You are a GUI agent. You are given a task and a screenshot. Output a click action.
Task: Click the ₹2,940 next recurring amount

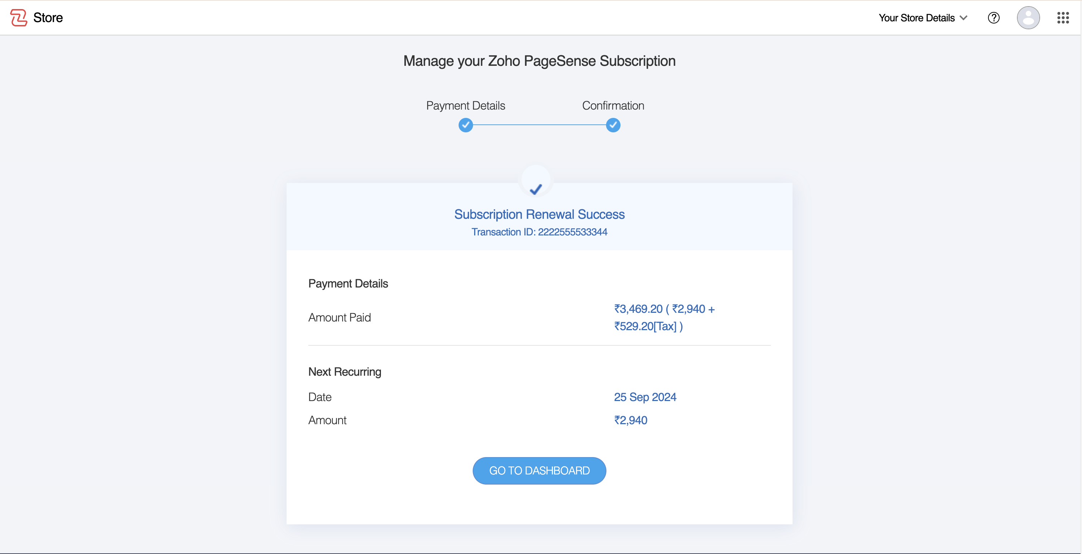[x=631, y=420]
